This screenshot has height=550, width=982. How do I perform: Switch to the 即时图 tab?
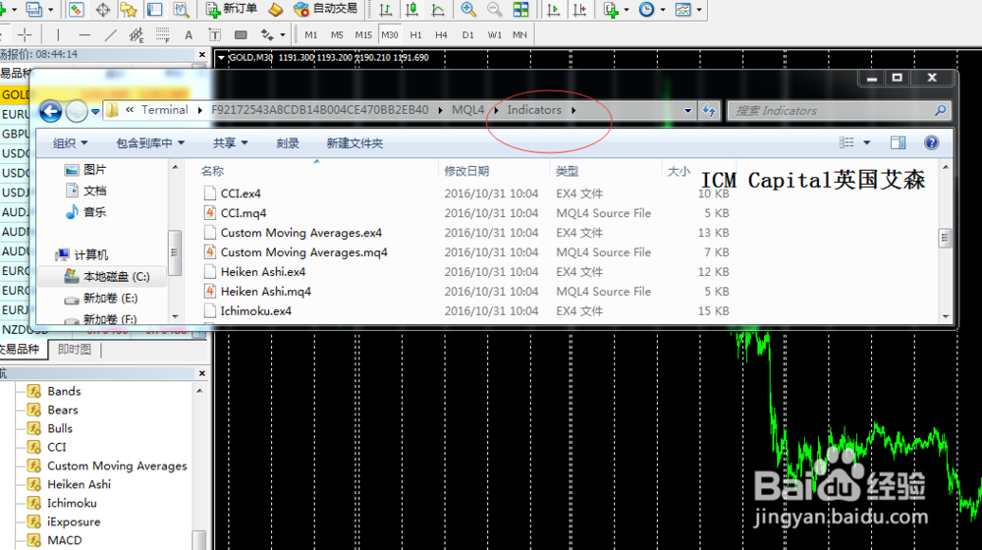pos(74,350)
